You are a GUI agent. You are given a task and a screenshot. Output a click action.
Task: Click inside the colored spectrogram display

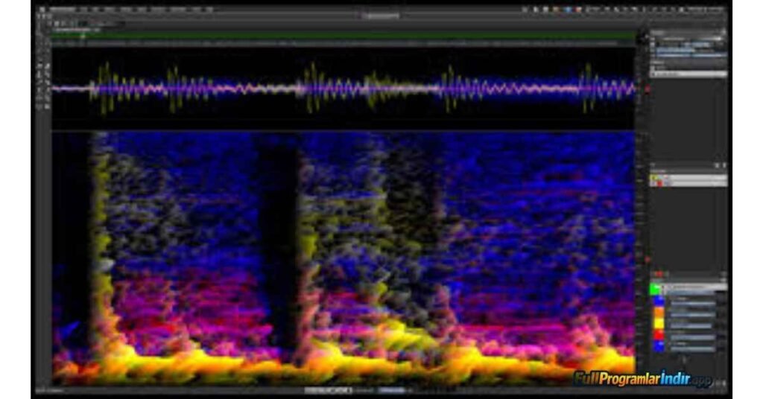(x=343, y=258)
